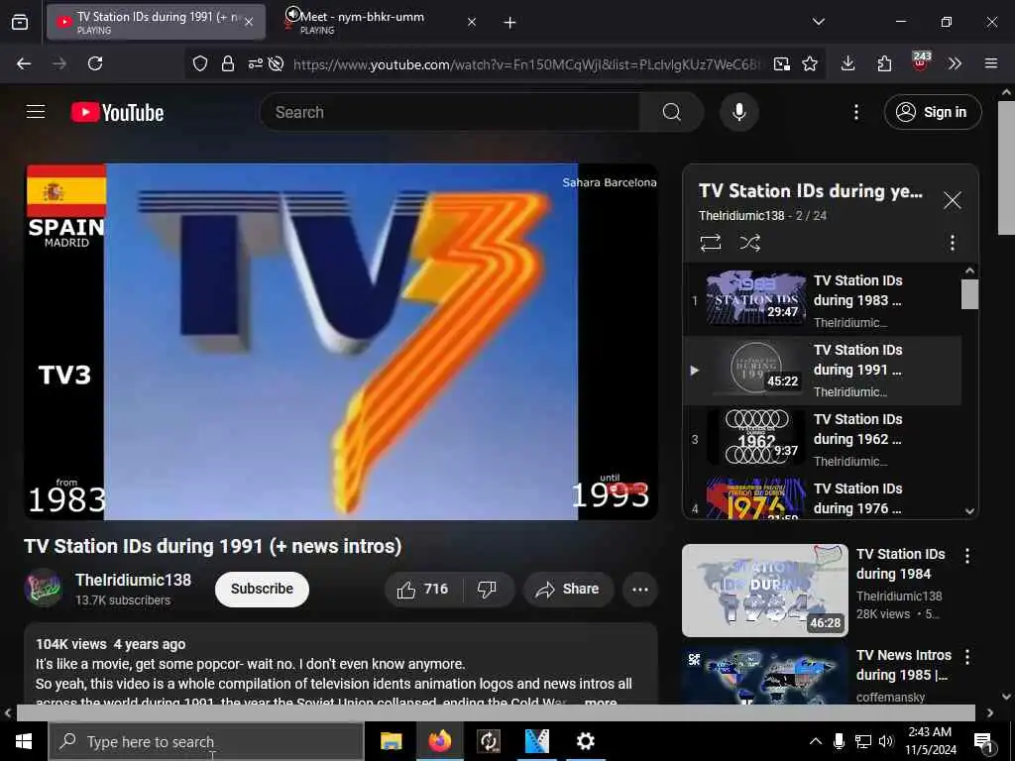This screenshot has width=1015, height=761.
Task: Open the TV Station IDs during 1984 thumbnail
Action: 764,591
